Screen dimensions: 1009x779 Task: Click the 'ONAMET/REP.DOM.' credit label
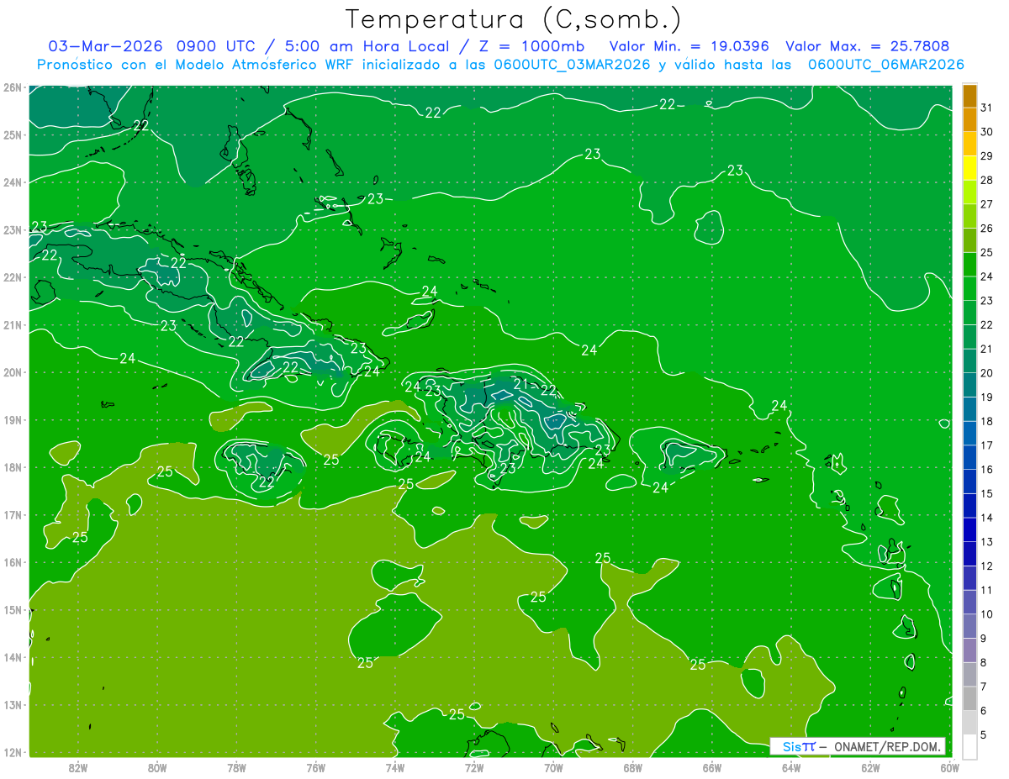885,746
